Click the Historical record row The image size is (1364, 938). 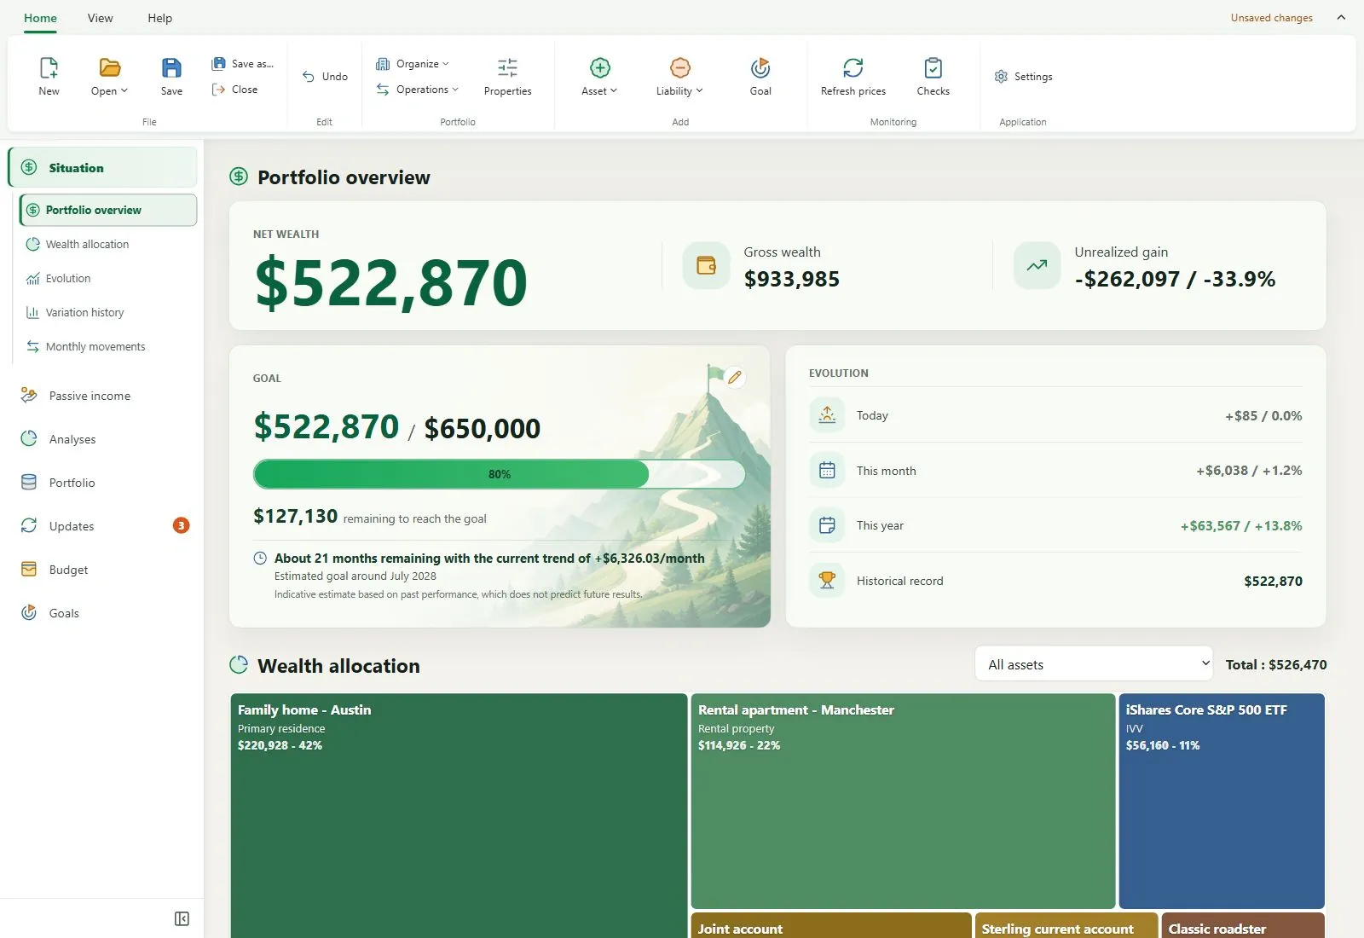coord(1055,581)
